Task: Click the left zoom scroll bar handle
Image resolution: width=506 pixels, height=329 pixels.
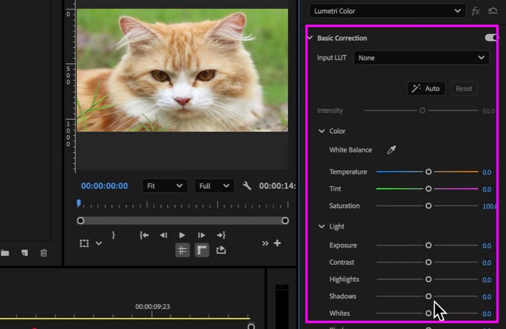Action: point(81,221)
